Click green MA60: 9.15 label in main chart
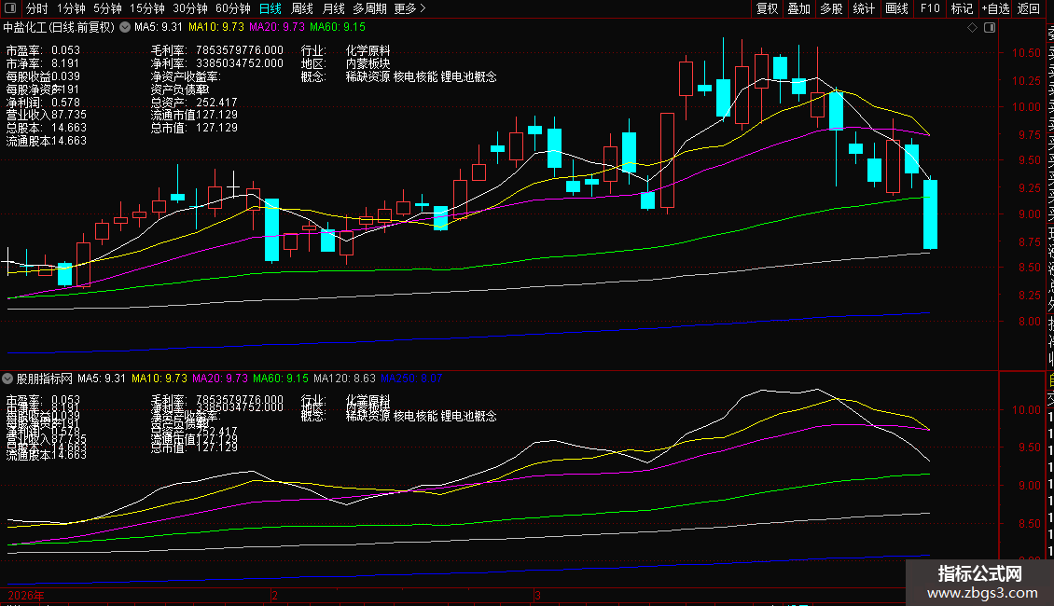Viewport: 1054px width, 606px height. click(338, 28)
